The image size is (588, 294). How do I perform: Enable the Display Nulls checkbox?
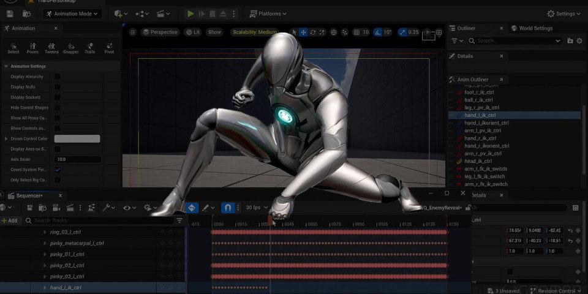point(58,87)
